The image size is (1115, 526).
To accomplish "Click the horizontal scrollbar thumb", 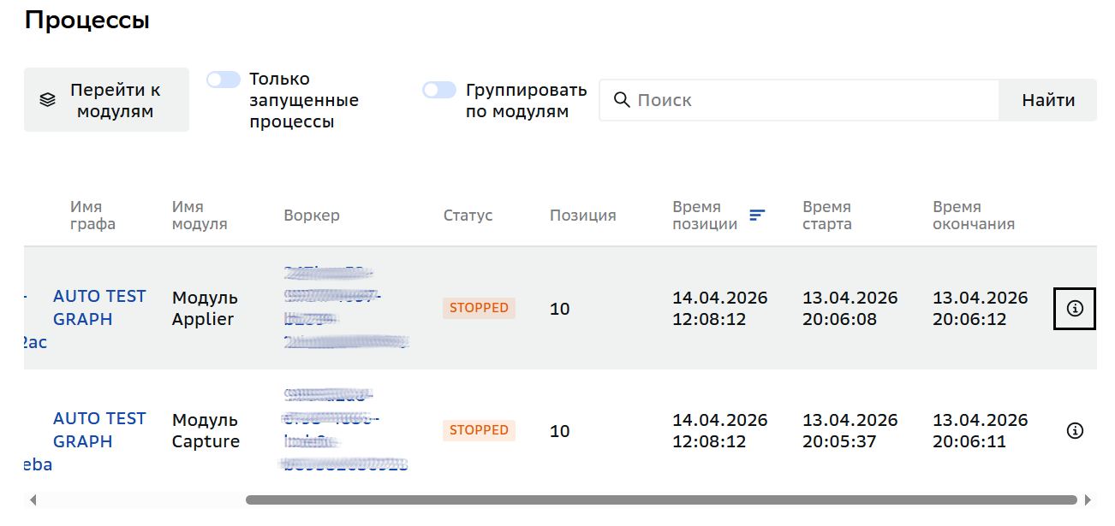I will (x=661, y=499).
